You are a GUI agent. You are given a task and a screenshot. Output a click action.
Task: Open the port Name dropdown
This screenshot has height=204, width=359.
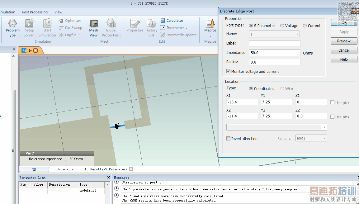[274, 34]
